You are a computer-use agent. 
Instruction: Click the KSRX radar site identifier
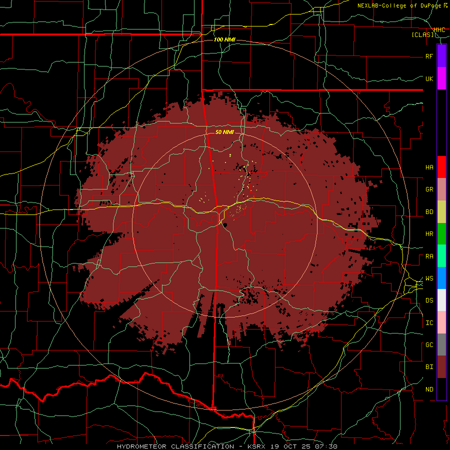pyautogui.click(x=257, y=446)
